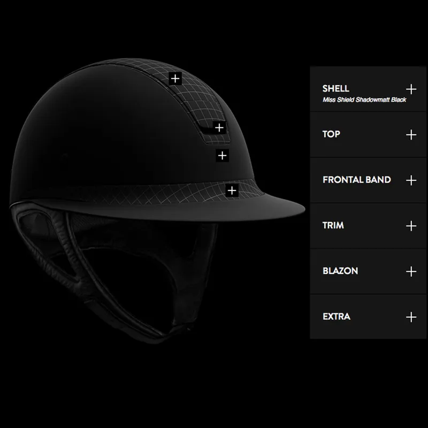
Task: Click the plus hotspot on the helmet's top panel
Action: click(175, 78)
